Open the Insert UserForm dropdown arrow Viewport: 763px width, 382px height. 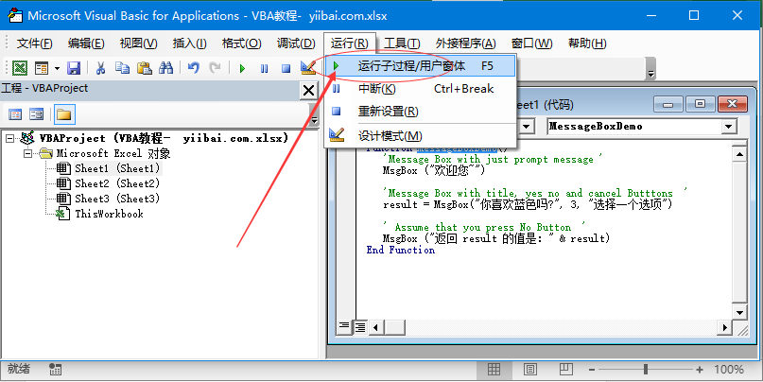tap(57, 68)
